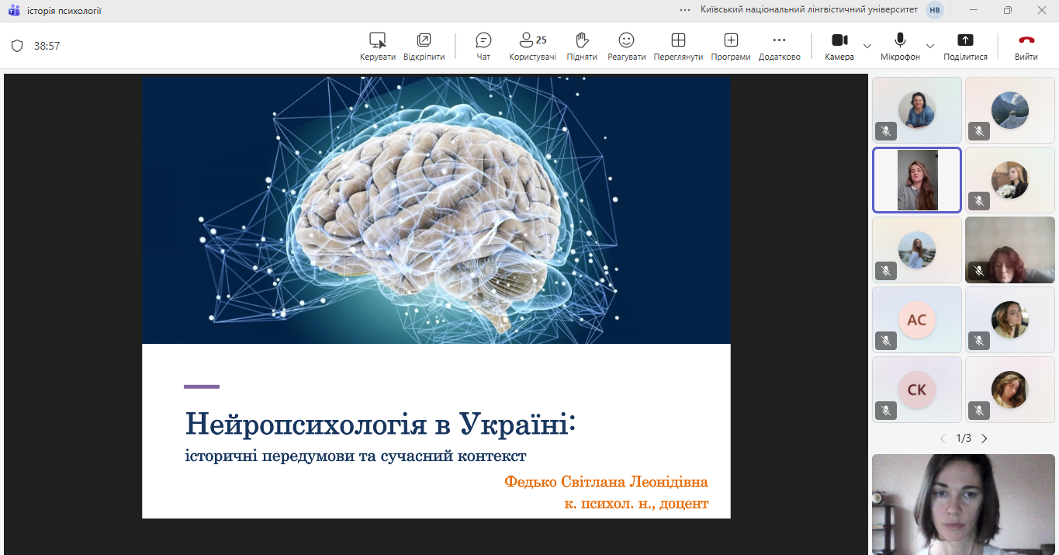Open the Переглянути view layout menu
The image size is (1059, 555).
678,46
